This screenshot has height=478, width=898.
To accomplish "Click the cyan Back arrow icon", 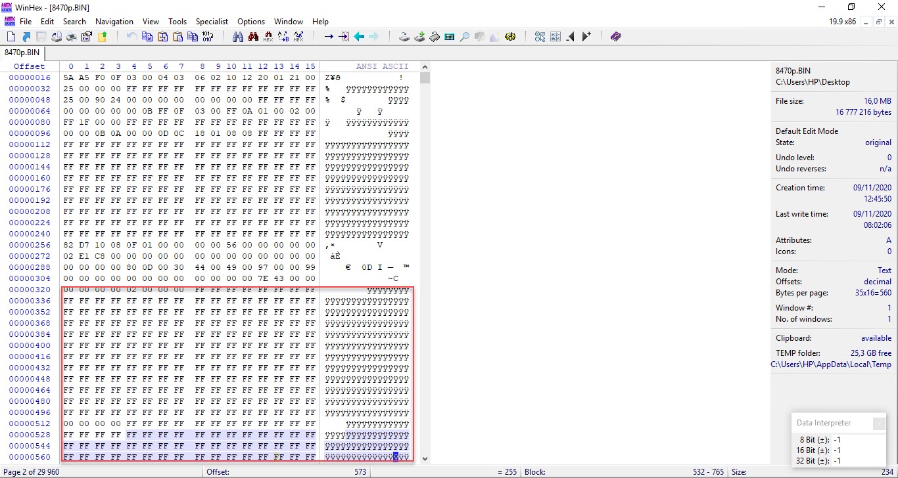I will [x=359, y=37].
